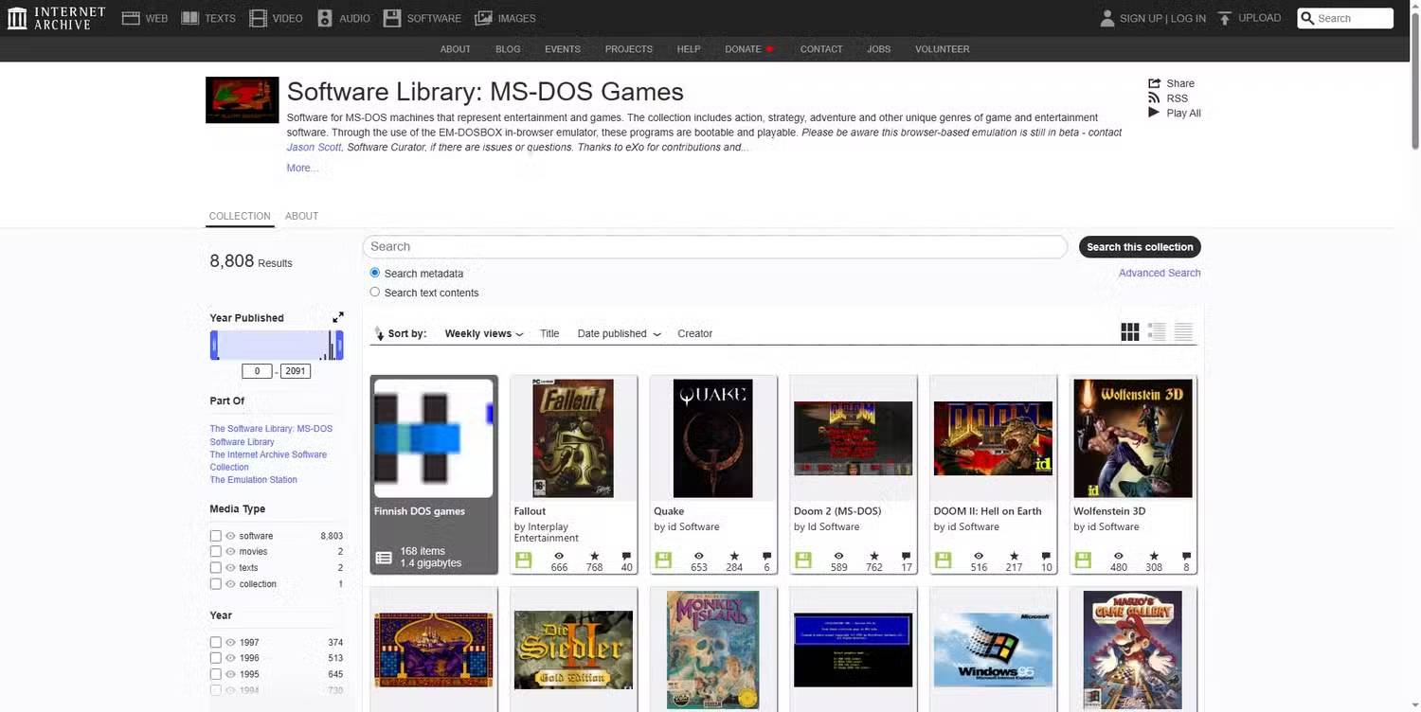Sort results by Creator
1421x712 pixels.
click(694, 333)
